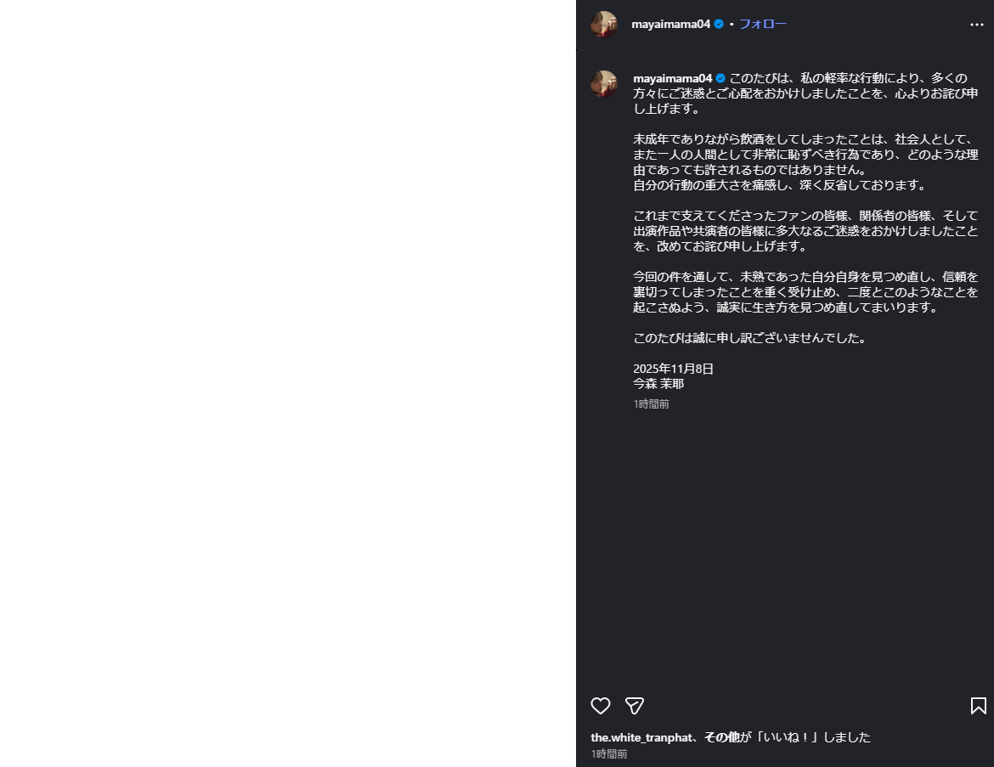Image resolution: width=994 pixels, height=767 pixels.
Task: Save the post with the bookmark icon
Action: [978, 706]
